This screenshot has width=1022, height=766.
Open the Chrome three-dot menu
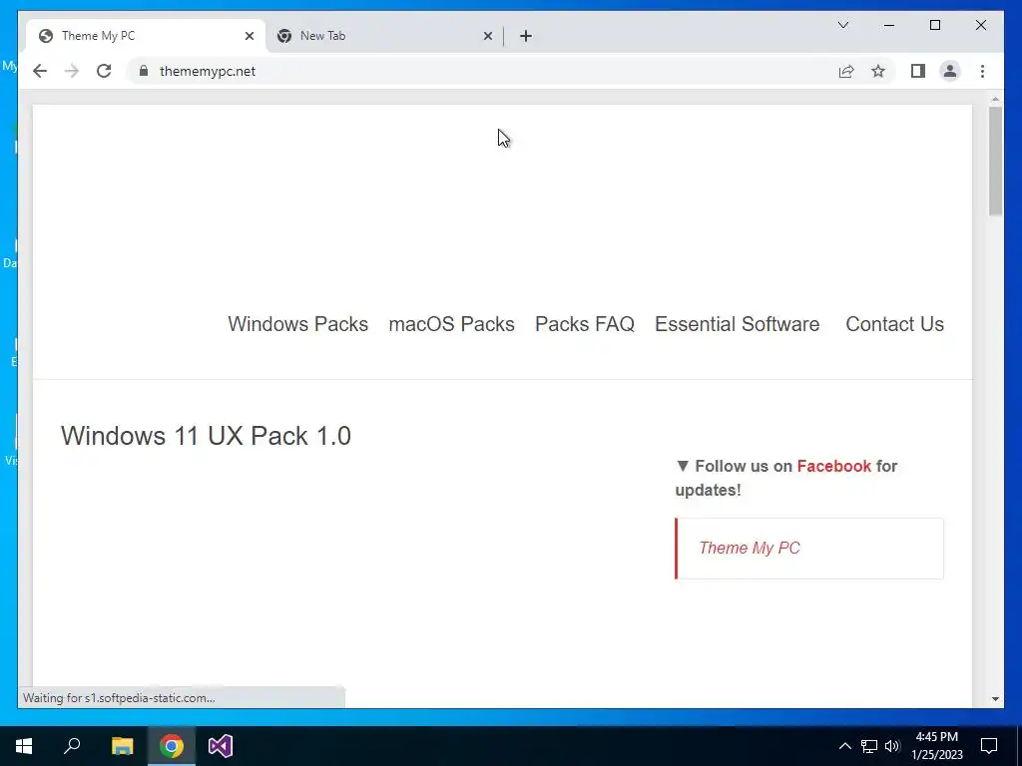(x=982, y=71)
